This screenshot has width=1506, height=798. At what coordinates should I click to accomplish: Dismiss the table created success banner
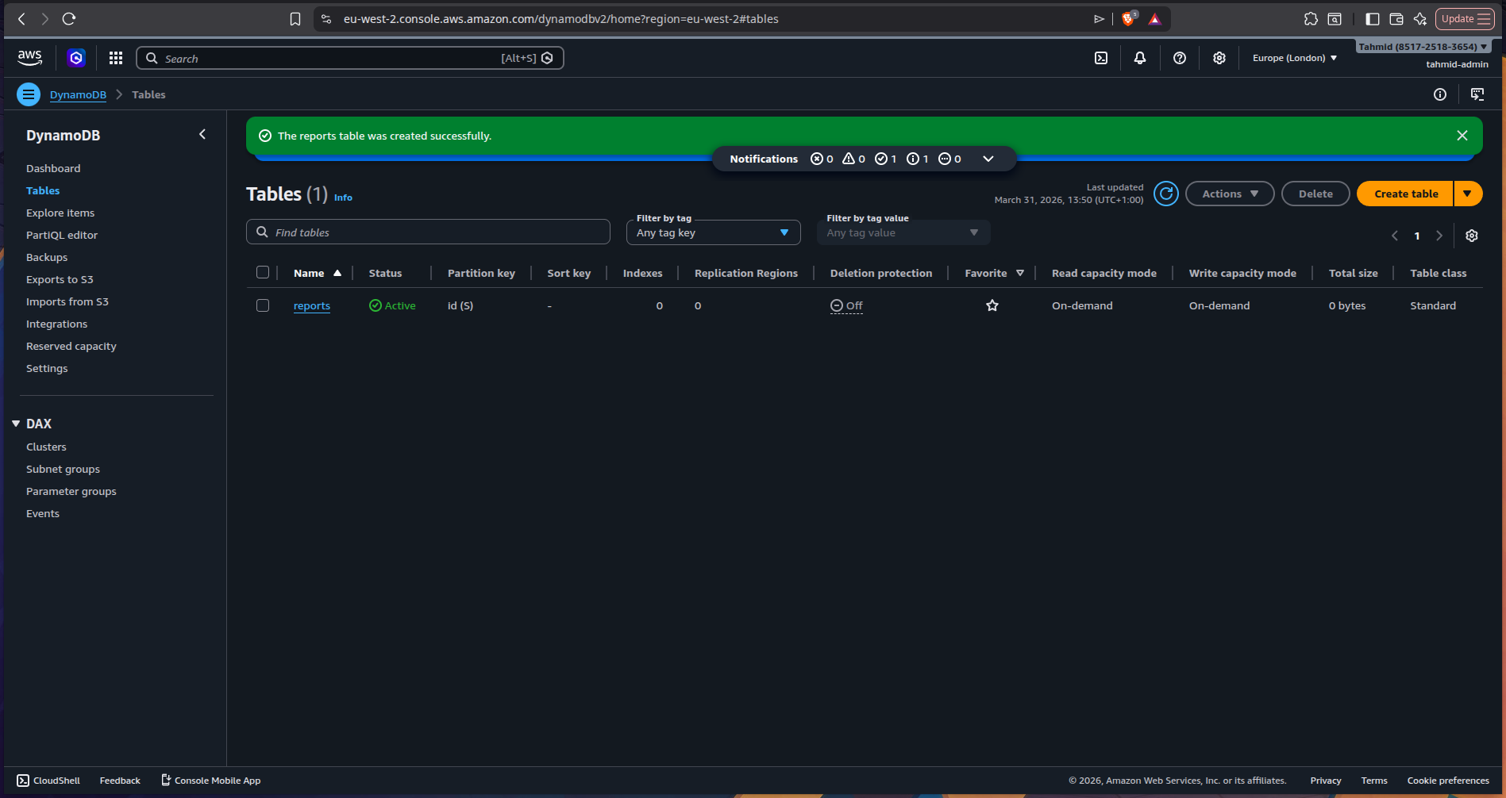point(1462,136)
